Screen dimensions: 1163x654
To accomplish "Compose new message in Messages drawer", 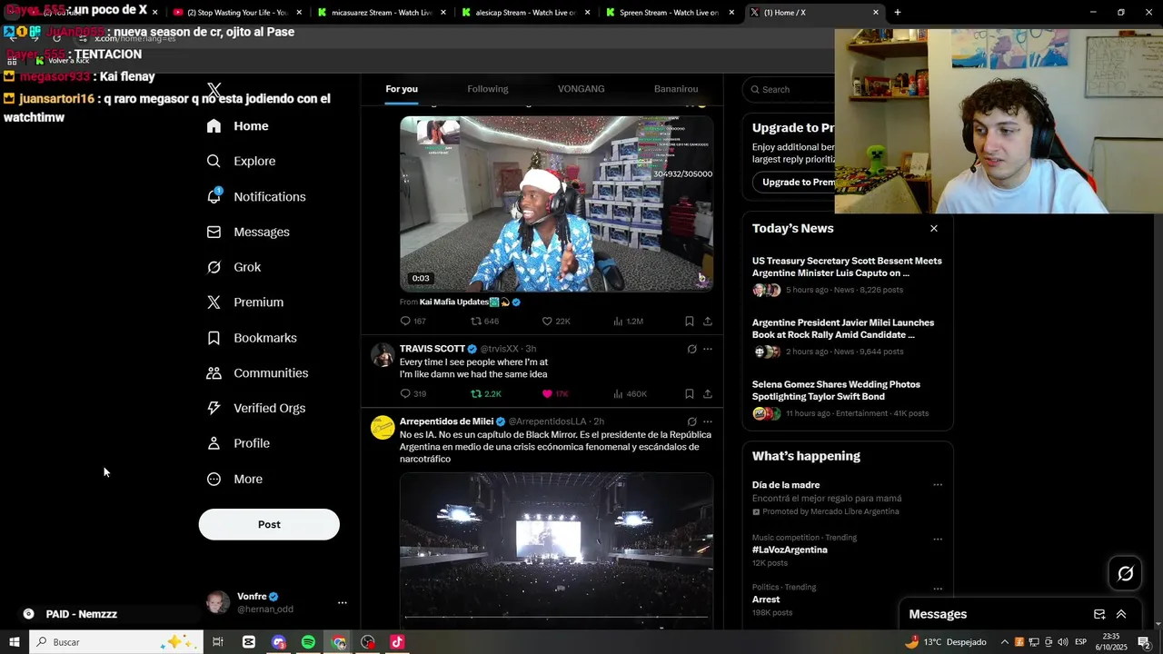I will (x=1099, y=614).
